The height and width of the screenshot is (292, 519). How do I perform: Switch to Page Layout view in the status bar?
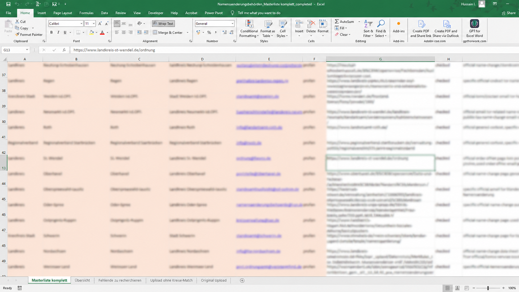pyautogui.click(x=457, y=288)
